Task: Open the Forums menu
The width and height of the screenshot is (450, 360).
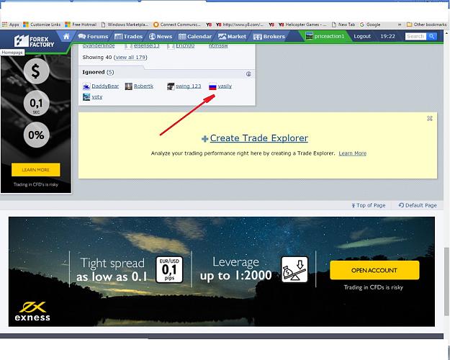Action: point(93,37)
